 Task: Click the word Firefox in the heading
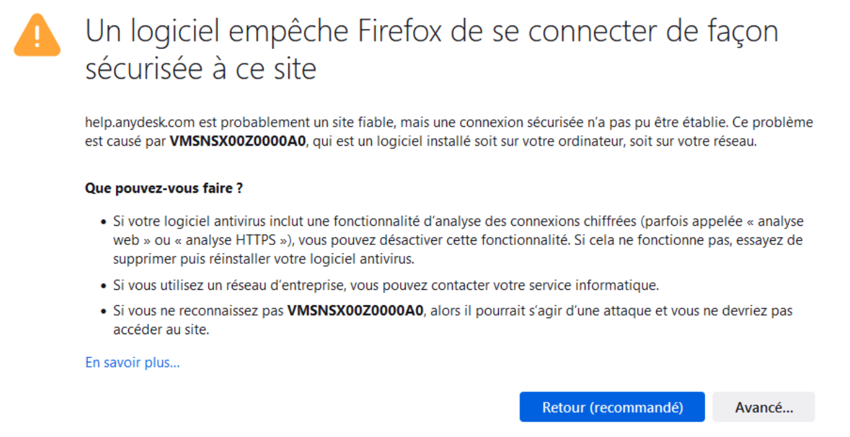click(437, 32)
